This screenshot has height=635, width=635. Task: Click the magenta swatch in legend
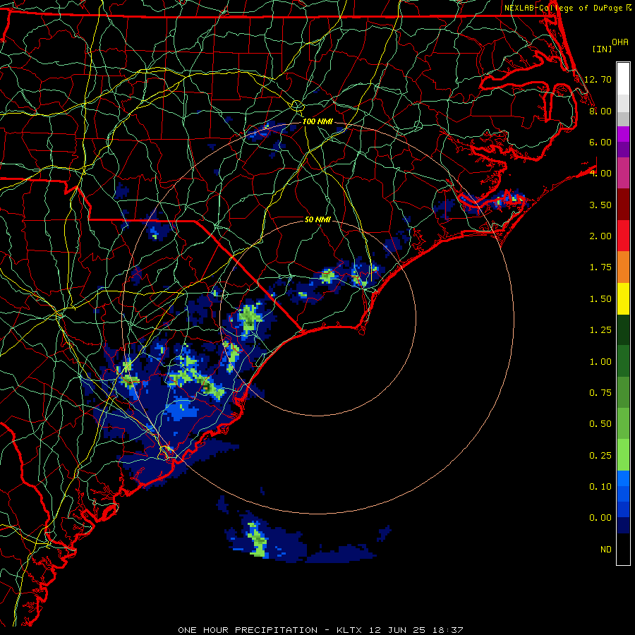tap(623, 133)
